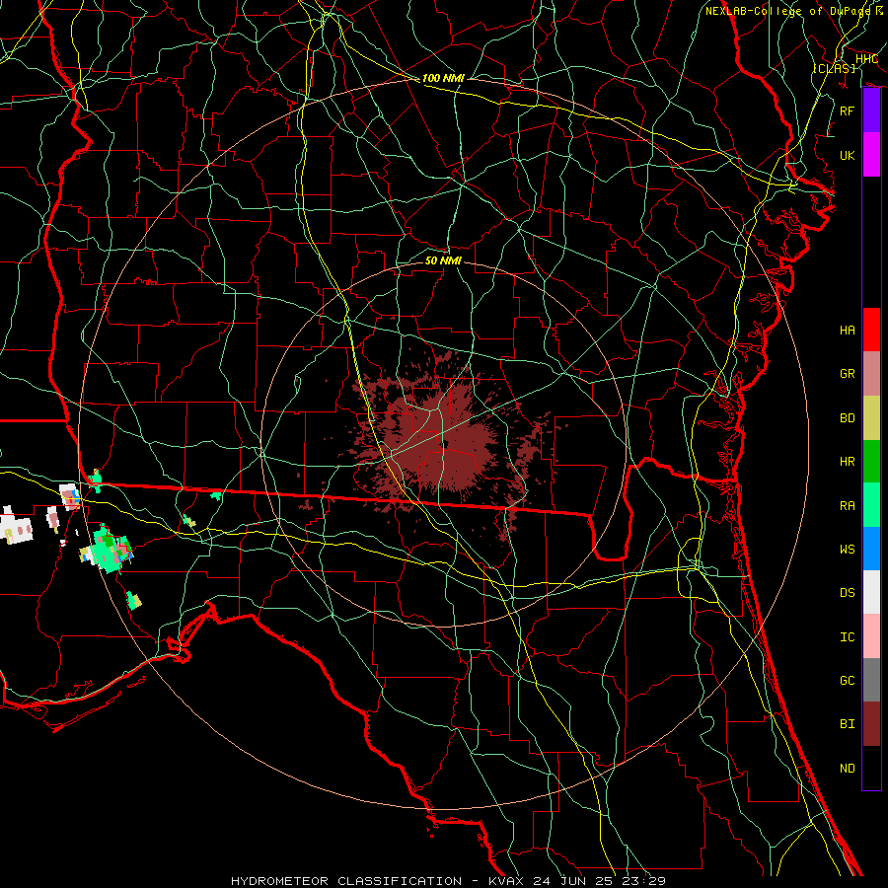Image resolution: width=888 pixels, height=888 pixels.
Task: Click the white DS legend swatch
Action: (871, 592)
